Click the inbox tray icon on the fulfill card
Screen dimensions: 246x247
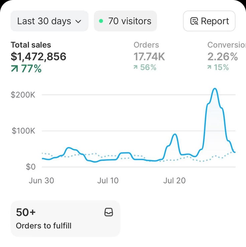(x=109, y=212)
